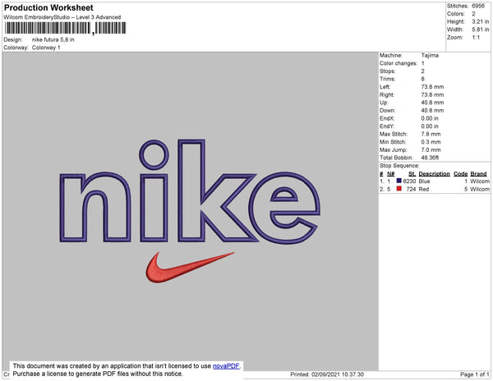Click the blue outlined nike lettering
The width and height of the screenshot is (493, 381).
190,191
